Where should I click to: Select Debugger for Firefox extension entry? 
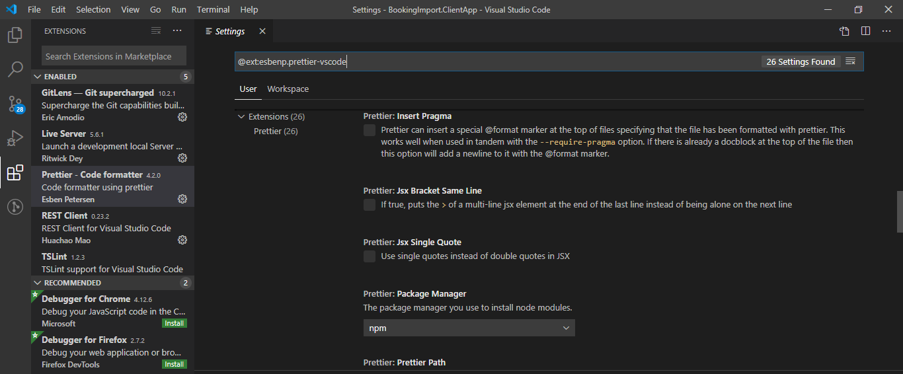click(112, 352)
